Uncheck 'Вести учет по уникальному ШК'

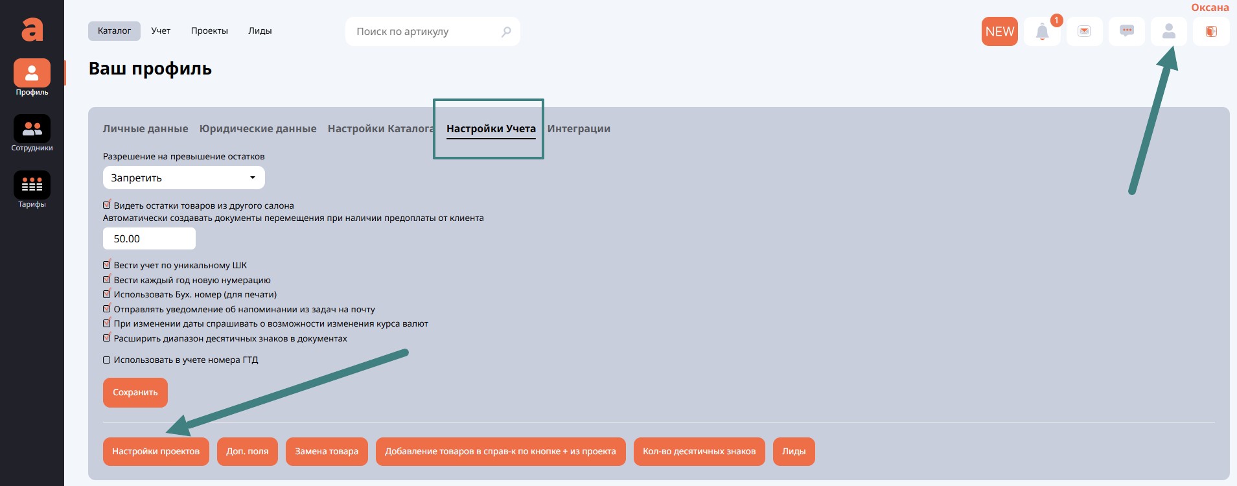pyautogui.click(x=107, y=265)
